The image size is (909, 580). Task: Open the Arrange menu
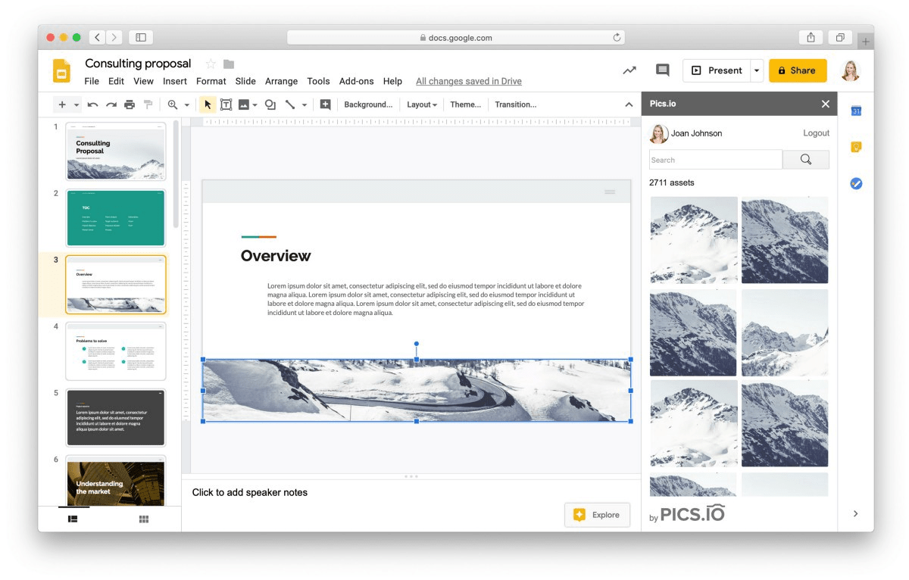point(282,81)
